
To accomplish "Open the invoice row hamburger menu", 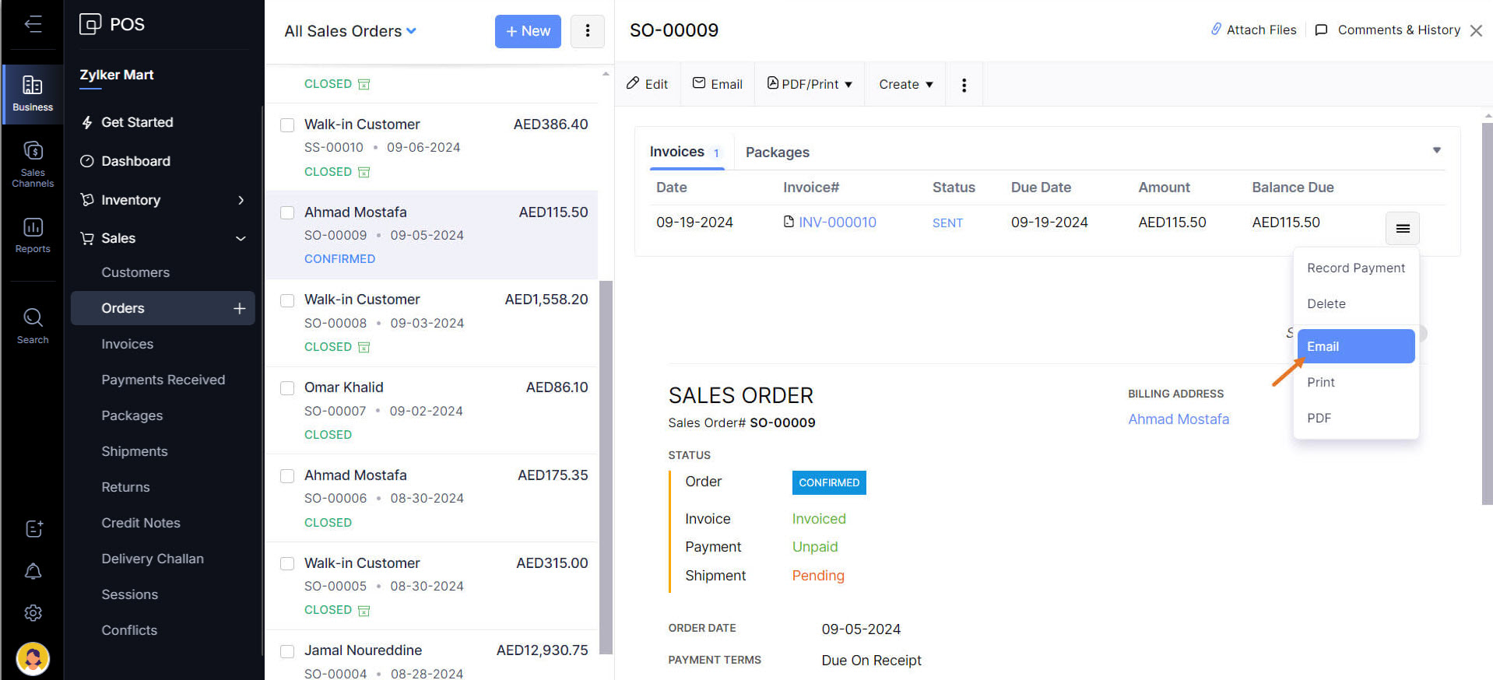I will click(1402, 228).
